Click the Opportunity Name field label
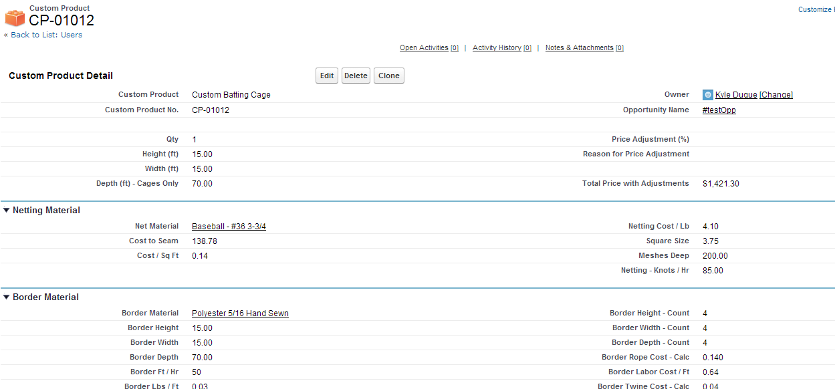The width and height of the screenshot is (835, 389). coord(656,110)
